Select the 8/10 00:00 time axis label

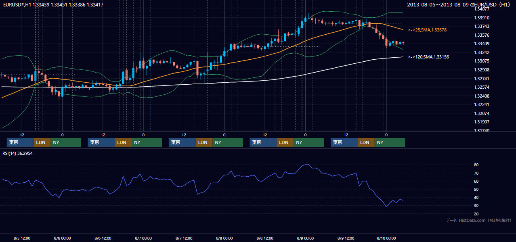coord(386,238)
